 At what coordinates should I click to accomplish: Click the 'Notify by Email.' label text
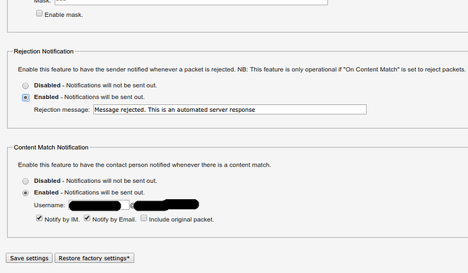point(115,219)
